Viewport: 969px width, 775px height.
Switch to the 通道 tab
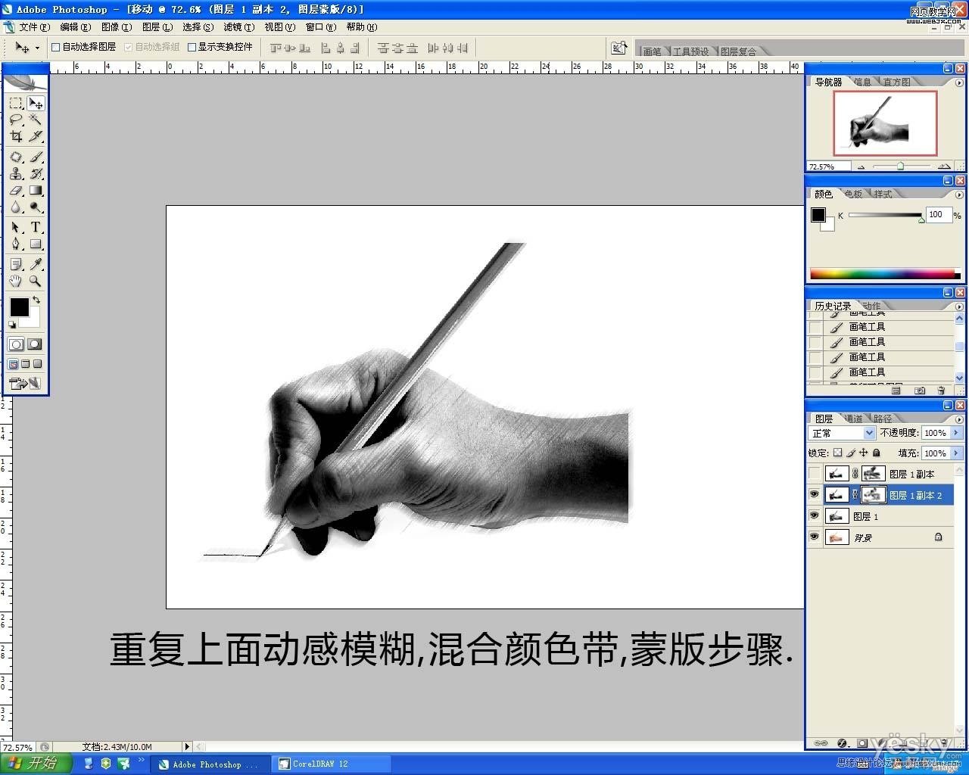pyautogui.click(x=853, y=419)
